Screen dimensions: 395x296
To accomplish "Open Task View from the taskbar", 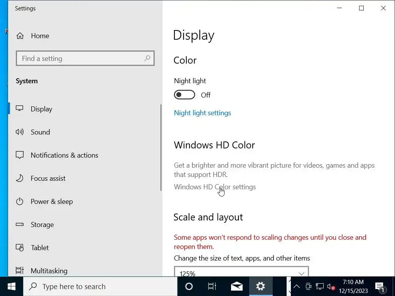I will pyautogui.click(x=212, y=286).
